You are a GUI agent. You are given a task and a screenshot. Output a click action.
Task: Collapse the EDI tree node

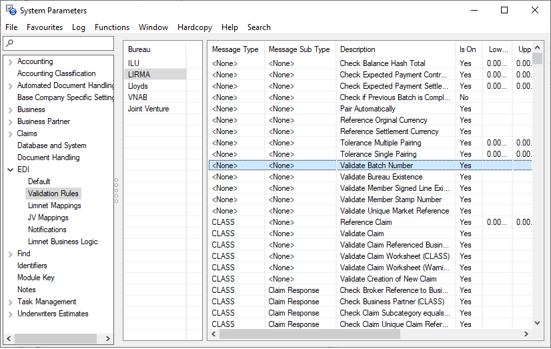[x=11, y=170]
